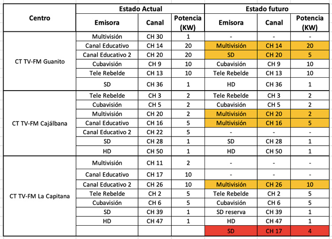The height and width of the screenshot is (239, 332).
Task: Click 'Potencia (KW)' header under Estado futuro
Action: pos(310,23)
